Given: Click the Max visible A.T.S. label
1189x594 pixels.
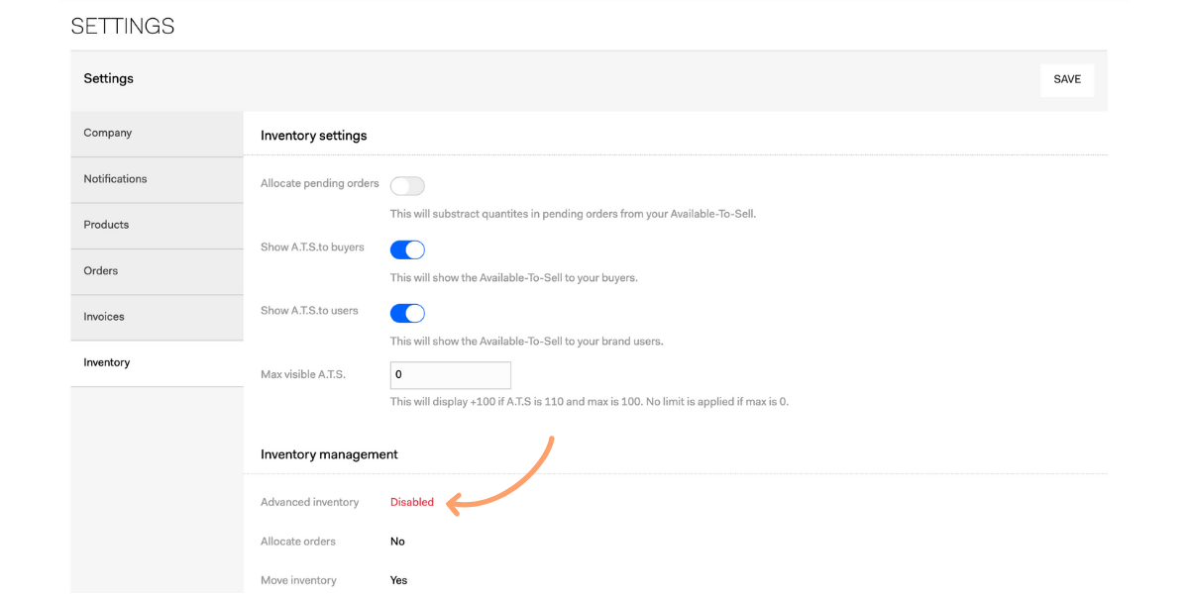Looking at the screenshot, I should pos(303,374).
